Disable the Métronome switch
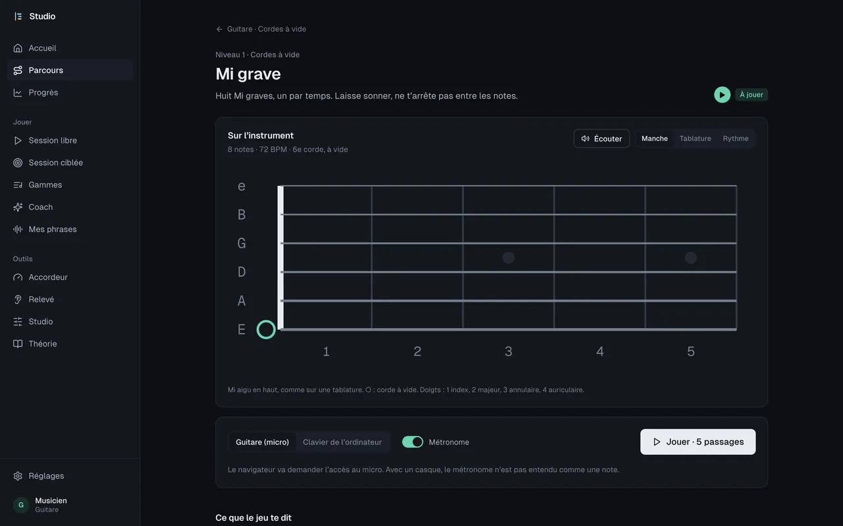 [413, 442]
